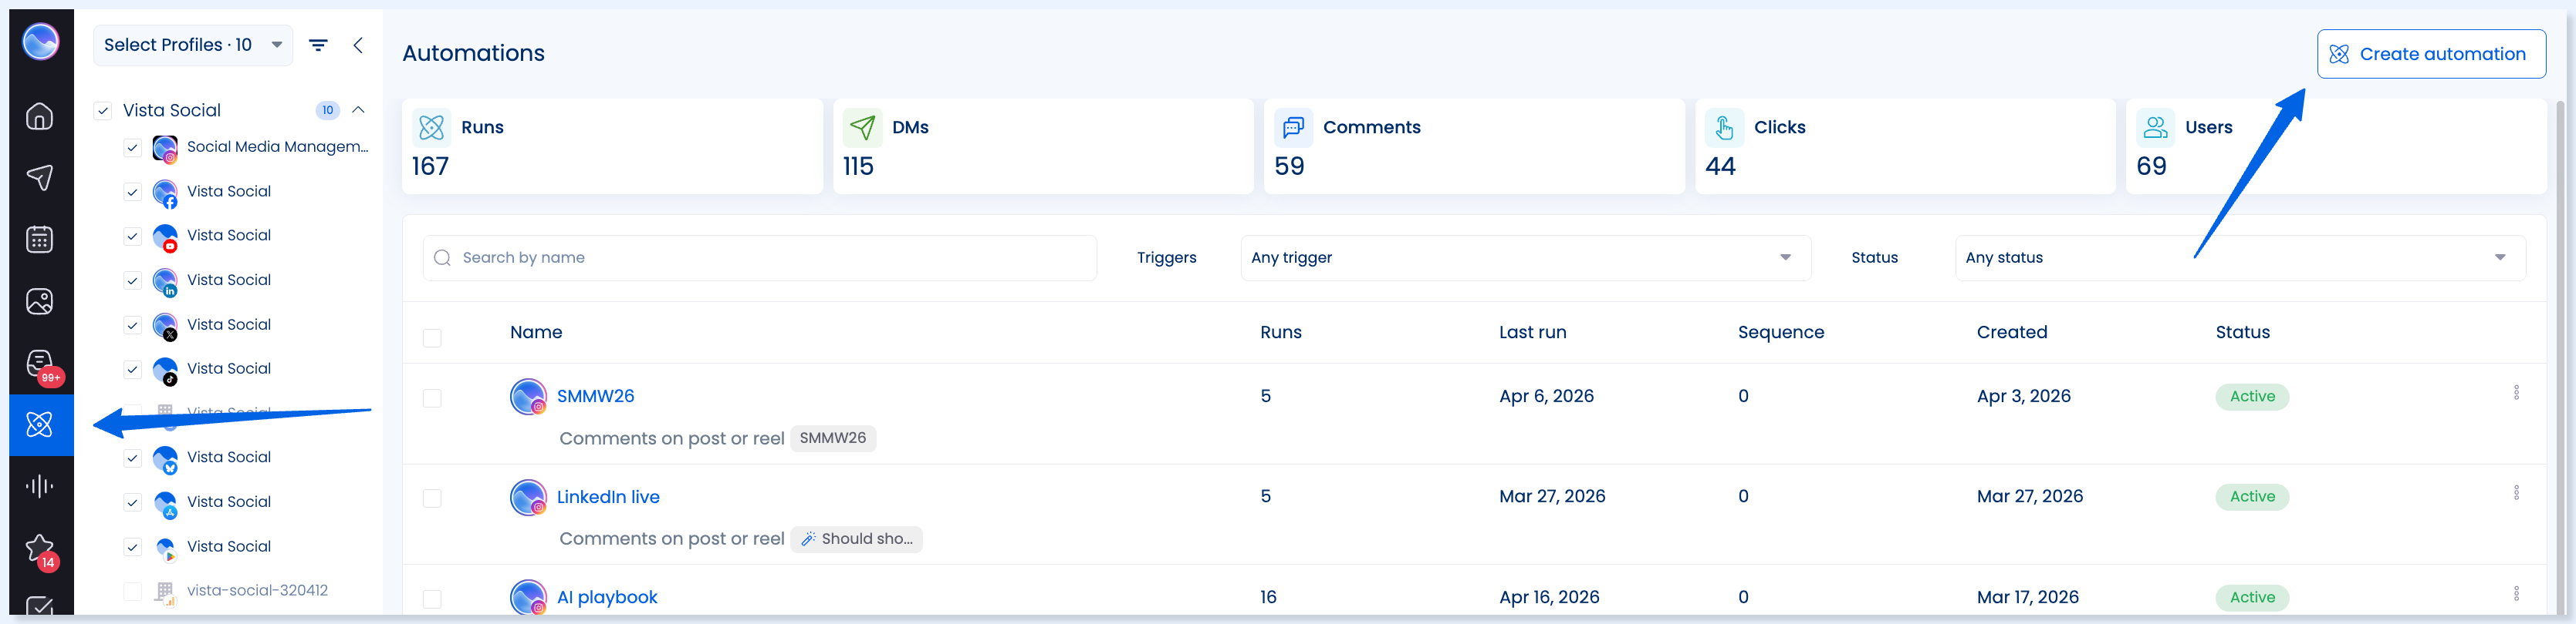Uncheck the Vista Social Facebook profile checkbox
This screenshot has width=2576, height=624.
point(132,192)
